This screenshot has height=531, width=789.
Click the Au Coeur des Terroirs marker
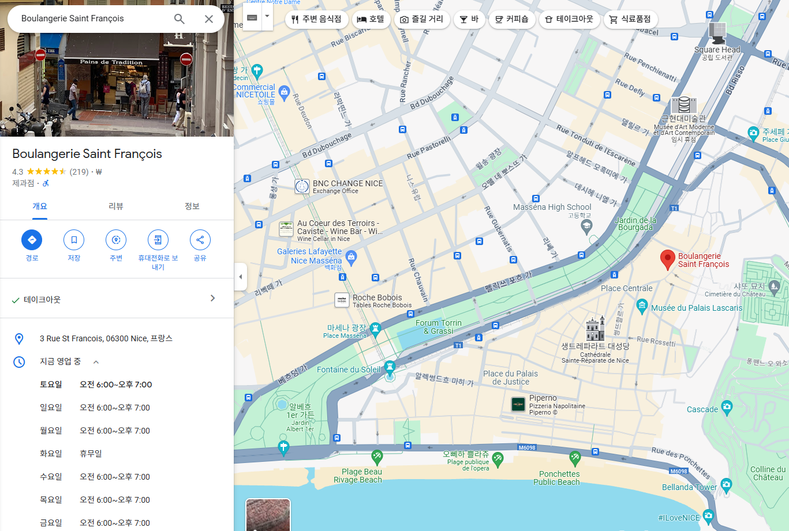pyautogui.click(x=286, y=229)
